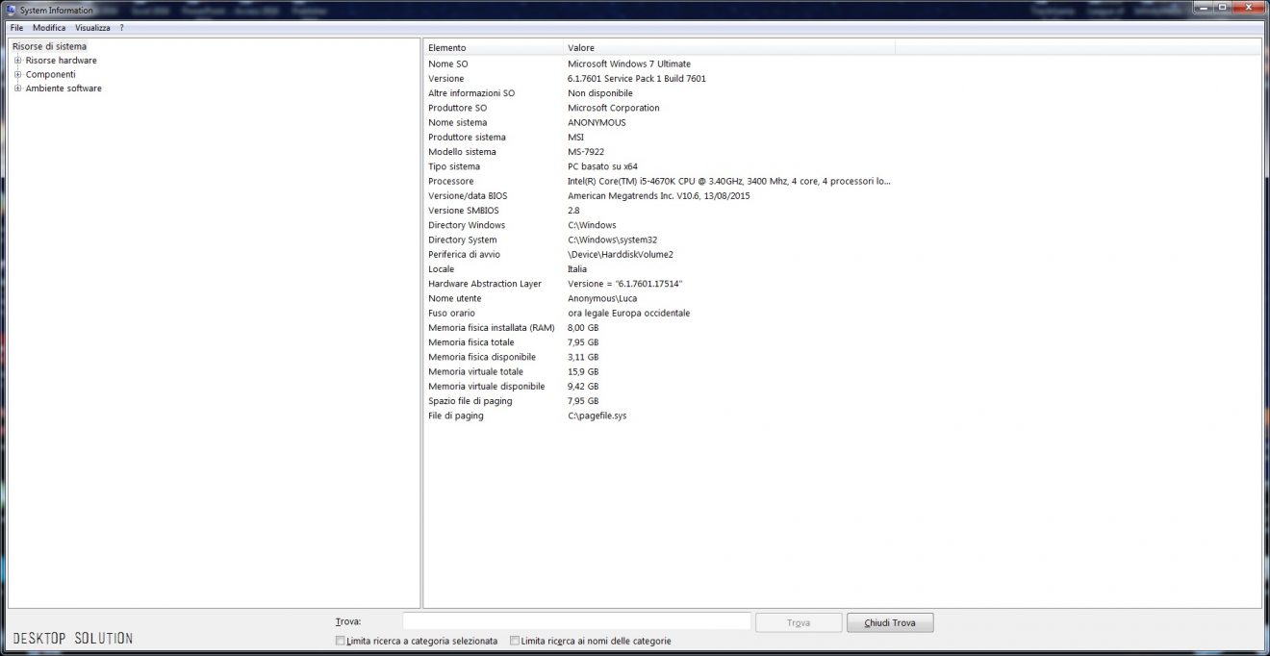Select the Memoria fisica disponibile row
This screenshot has width=1270, height=656.
pos(659,357)
